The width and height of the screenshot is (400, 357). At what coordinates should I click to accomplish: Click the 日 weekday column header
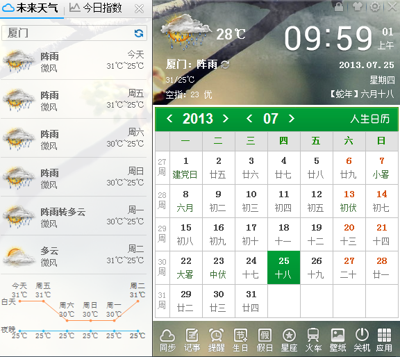pyautogui.click(x=382, y=140)
